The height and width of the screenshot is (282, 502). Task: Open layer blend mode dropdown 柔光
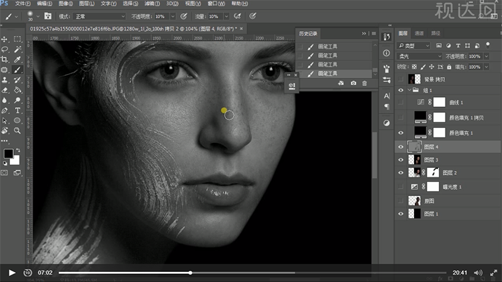click(419, 56)
